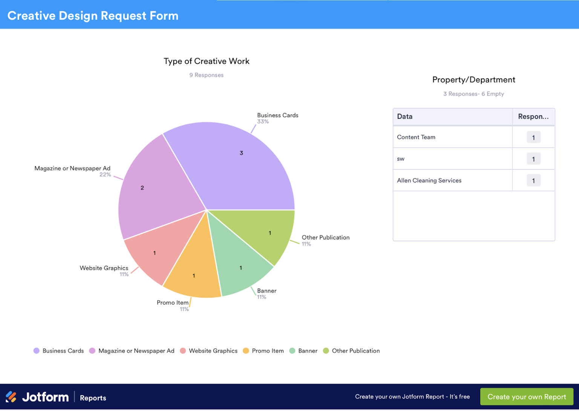Expand the 9 Responses summary link
The image size is (579, 411).
206,75
